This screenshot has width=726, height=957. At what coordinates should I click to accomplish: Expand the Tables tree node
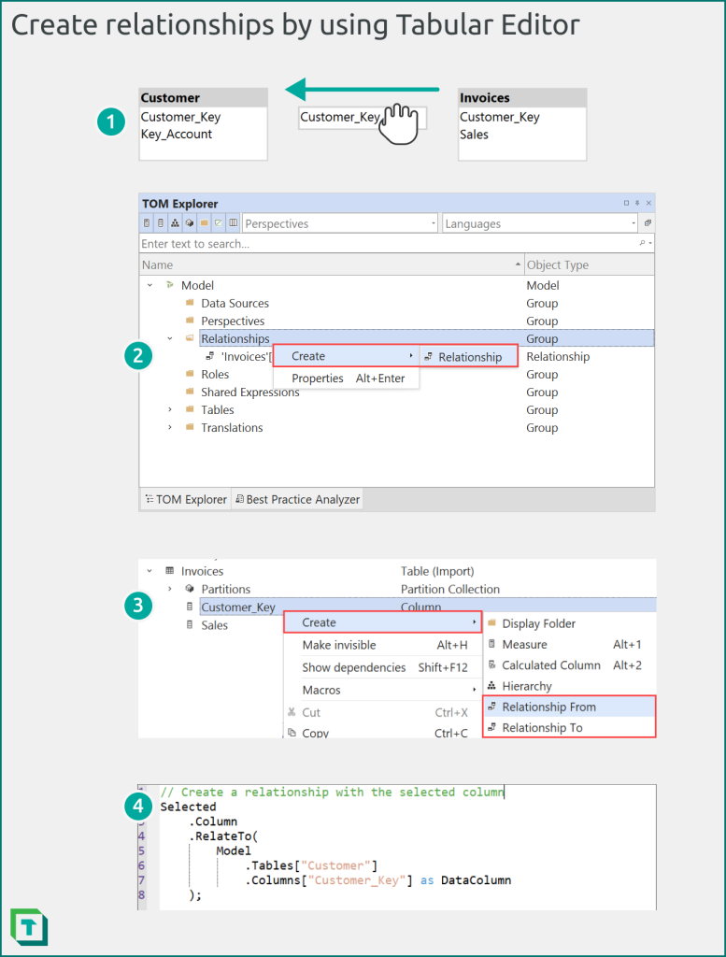click(x=170, y=409)
